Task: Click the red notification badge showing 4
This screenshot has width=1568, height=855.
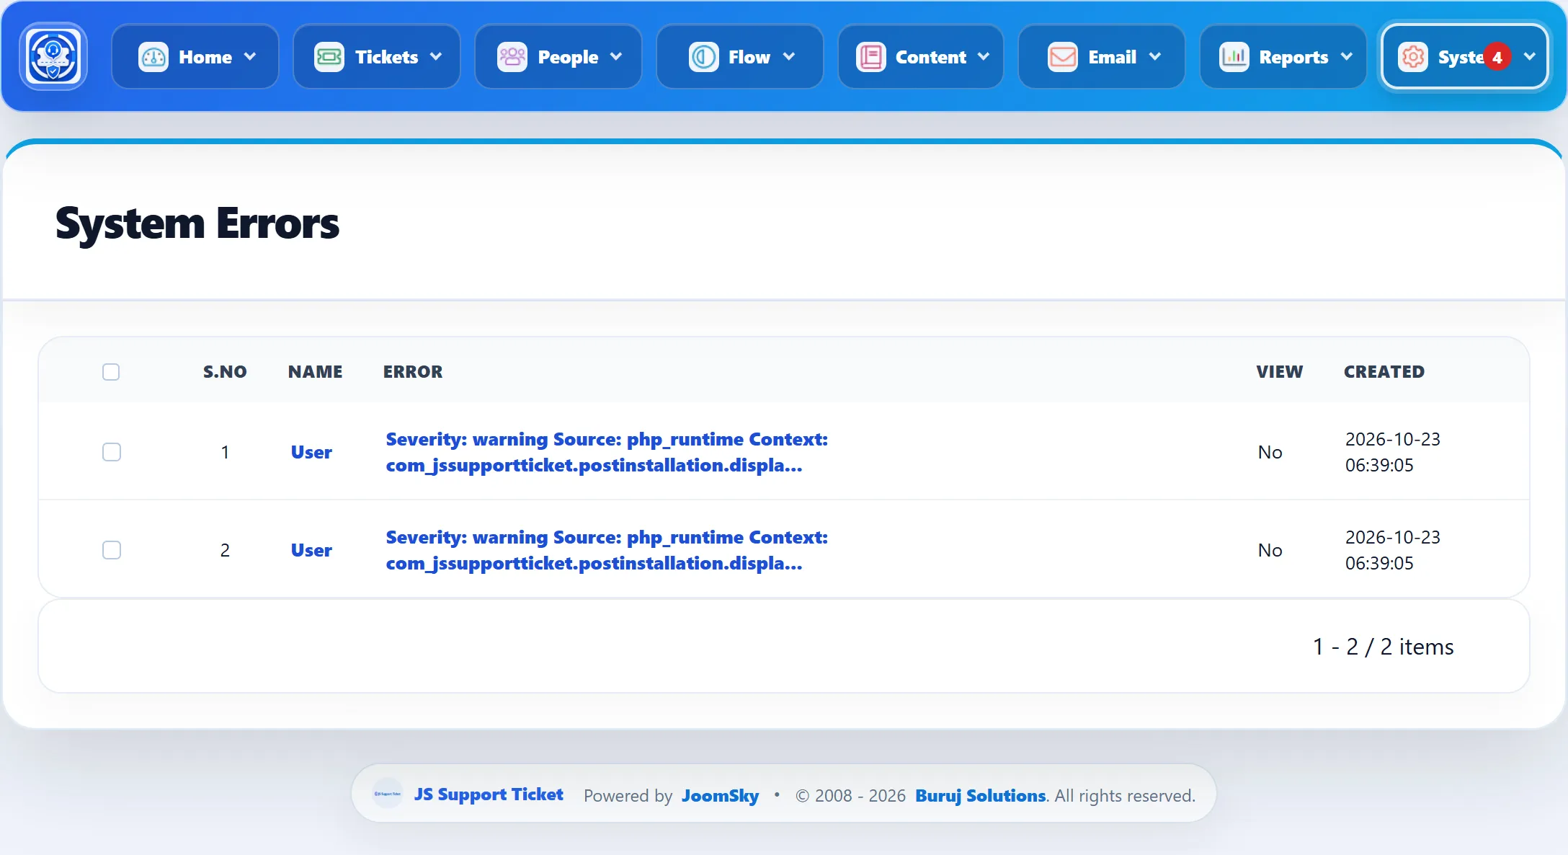Action: click(x=1497, y=57)
